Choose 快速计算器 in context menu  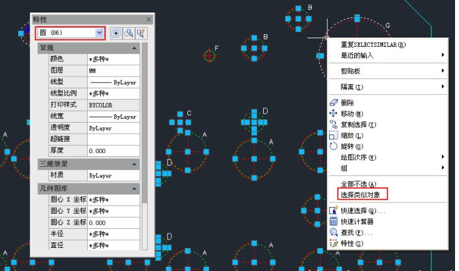coord(388,222)
